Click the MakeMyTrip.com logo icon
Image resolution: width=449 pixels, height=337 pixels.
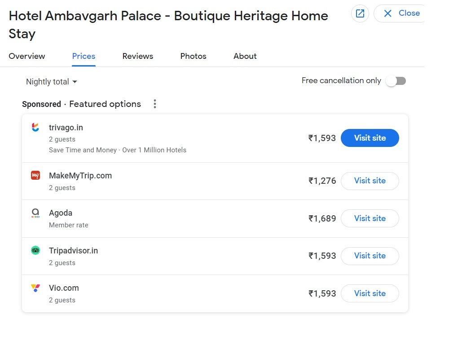(35, 175)
